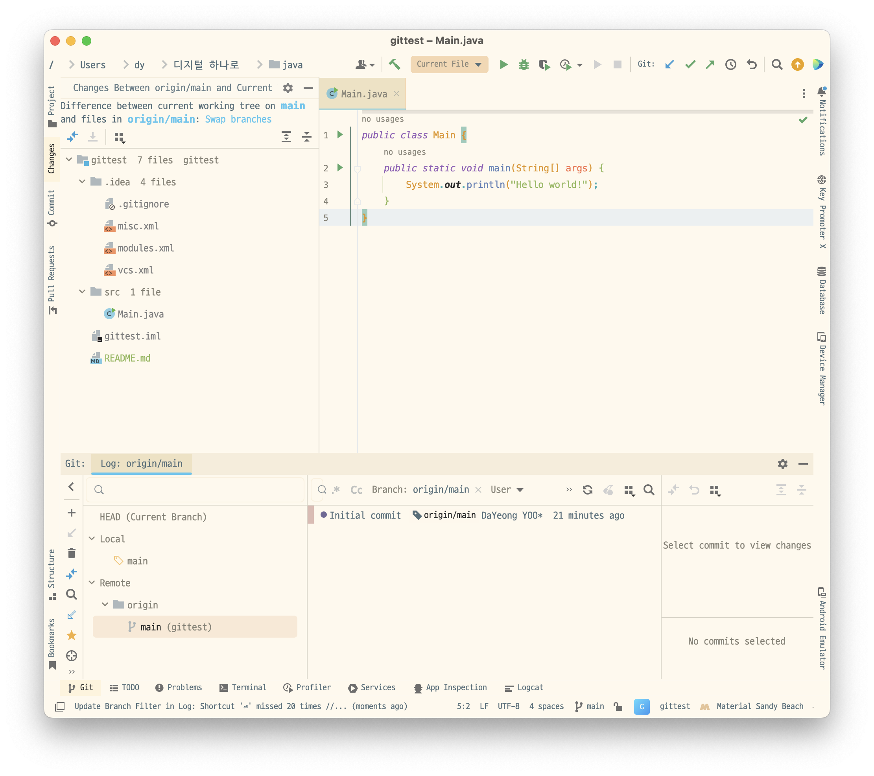Click the Swap branches link
Viewport: 874px width, 776px height.
pos(238,119)
